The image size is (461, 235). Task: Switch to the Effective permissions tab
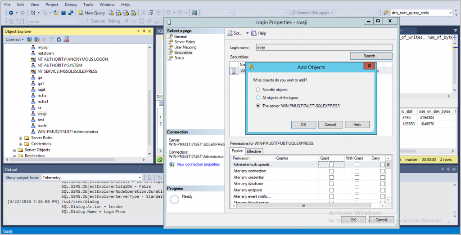254,151
